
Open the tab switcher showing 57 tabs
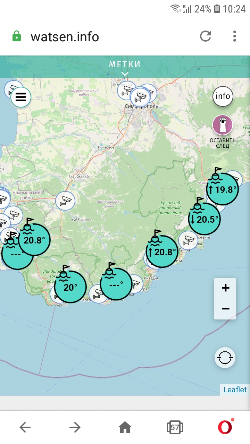click(175, 427)
